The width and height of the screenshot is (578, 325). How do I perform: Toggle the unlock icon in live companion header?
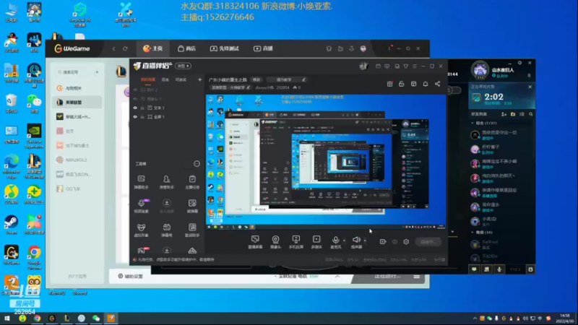pyautogui.click(x=402, y=84)
